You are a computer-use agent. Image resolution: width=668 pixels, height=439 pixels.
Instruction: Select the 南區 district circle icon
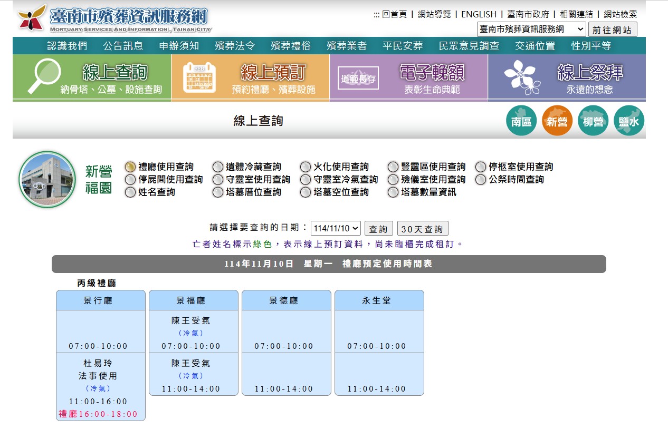[521, 121]
